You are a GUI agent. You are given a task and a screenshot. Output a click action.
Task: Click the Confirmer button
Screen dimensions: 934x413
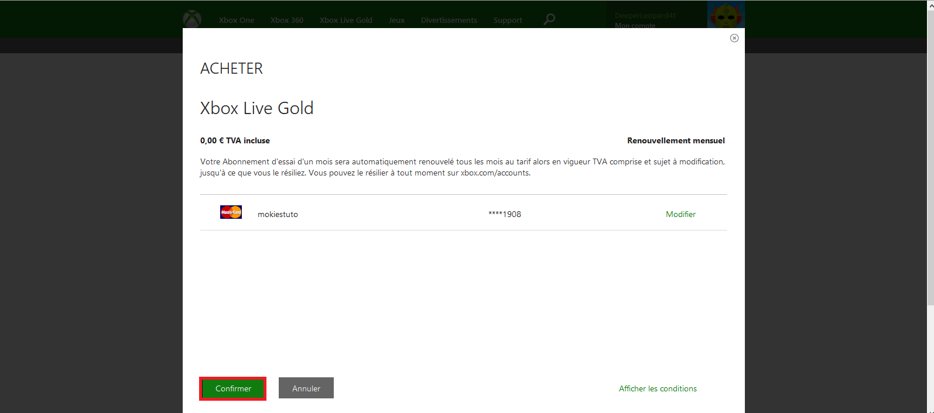coord(233,388)
